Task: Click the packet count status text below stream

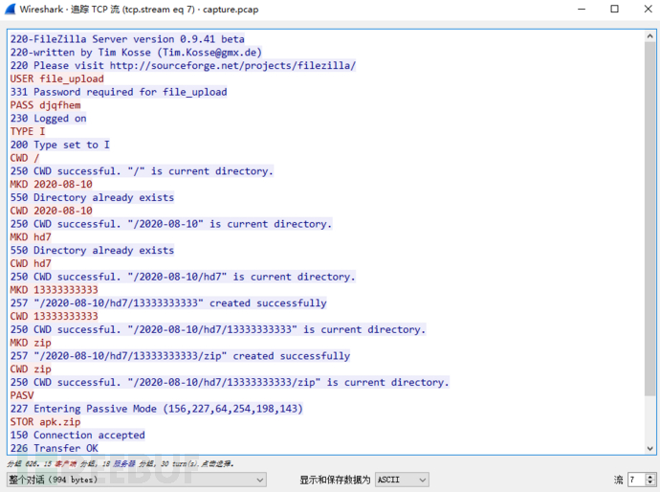Action: pos(121,464)
